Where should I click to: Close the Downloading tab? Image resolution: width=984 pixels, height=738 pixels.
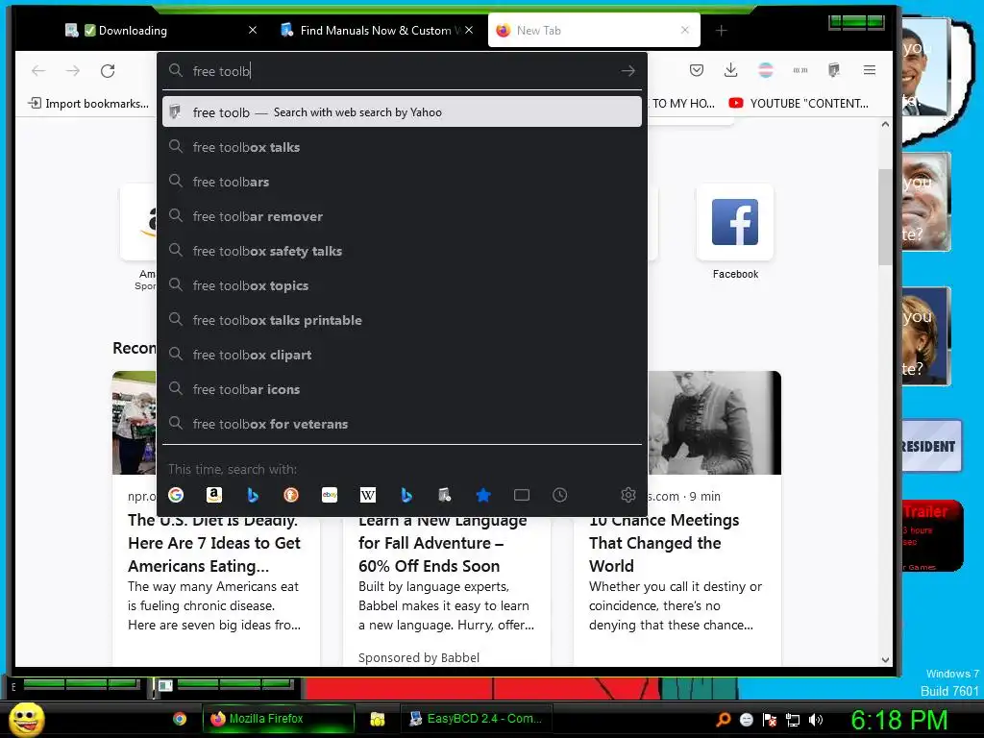point(253,30)
